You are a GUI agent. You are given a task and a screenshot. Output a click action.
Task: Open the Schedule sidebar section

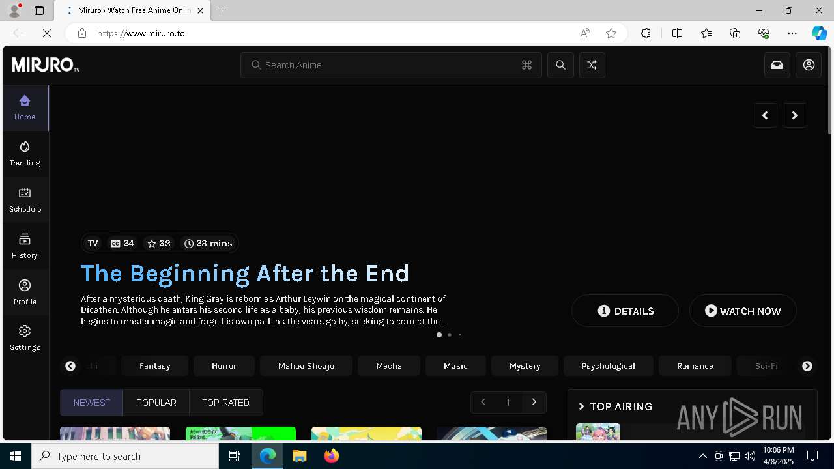25,200
